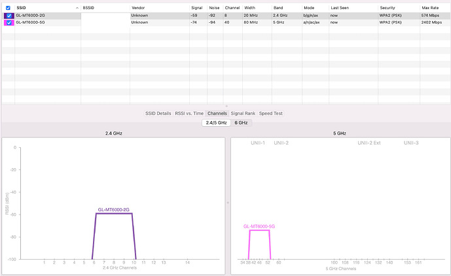The width and height of the screenshot is (451, 276).
Task: Select the Channels tab
Action: point(217,113)
